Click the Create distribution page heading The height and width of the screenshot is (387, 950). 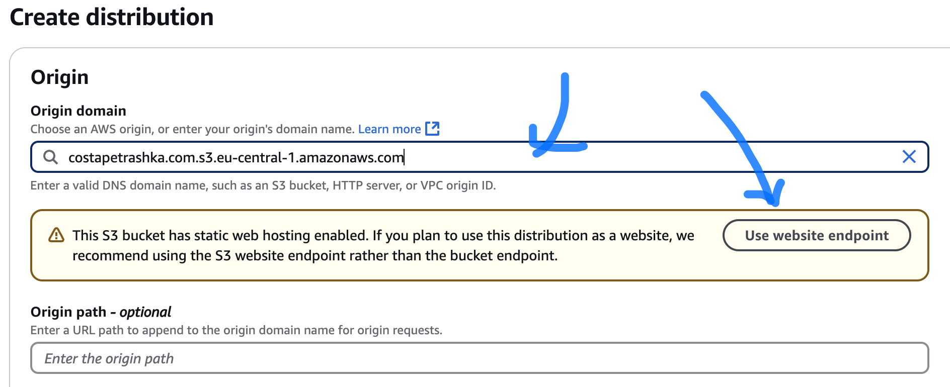click(112, 18)
